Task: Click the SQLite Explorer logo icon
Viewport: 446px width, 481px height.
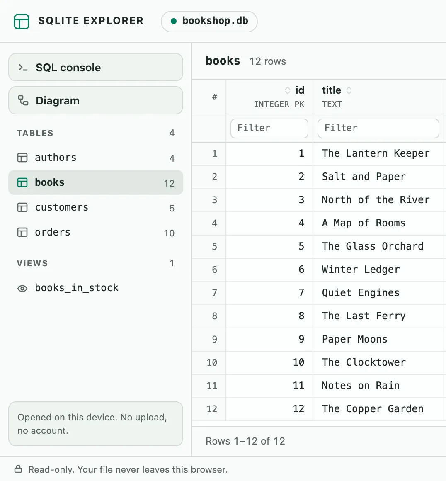Action: click(x=22, y=22)
